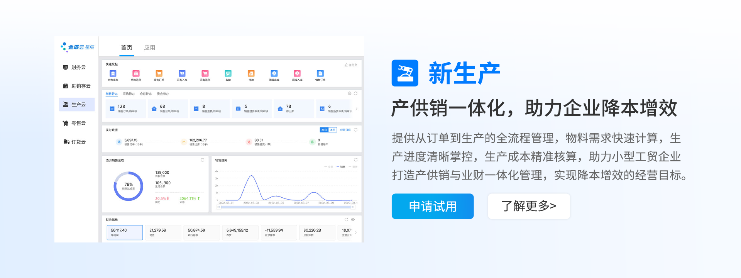The width and height of the screenshot is (741, 278).
Task: Click the 收款 quick-launch icon
Action: [x=228, y=74]
